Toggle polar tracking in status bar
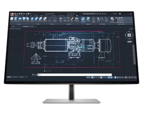 click(x=101, y=77)
